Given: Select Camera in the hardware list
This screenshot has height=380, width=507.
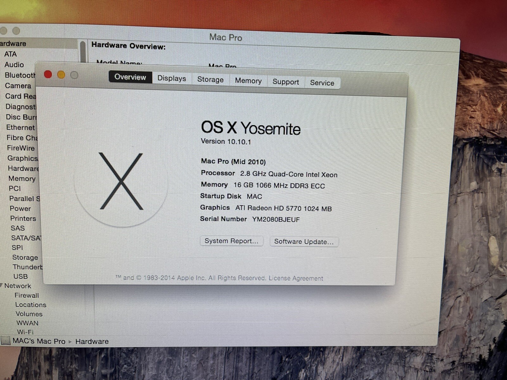Looking at the screenshot, I should [18, 86].
